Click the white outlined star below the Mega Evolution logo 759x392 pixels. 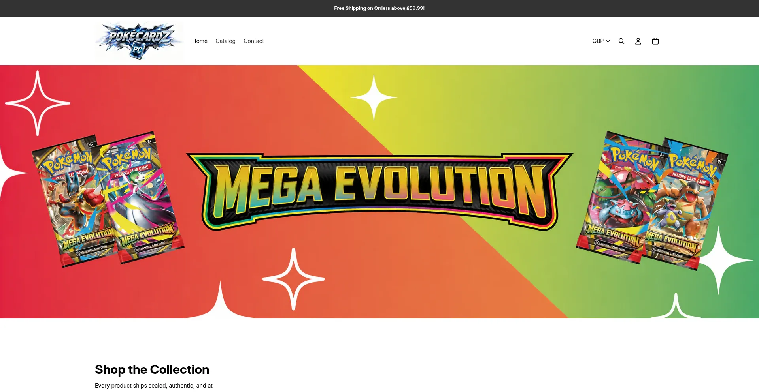pyautogui.click(x=293, y=279)
